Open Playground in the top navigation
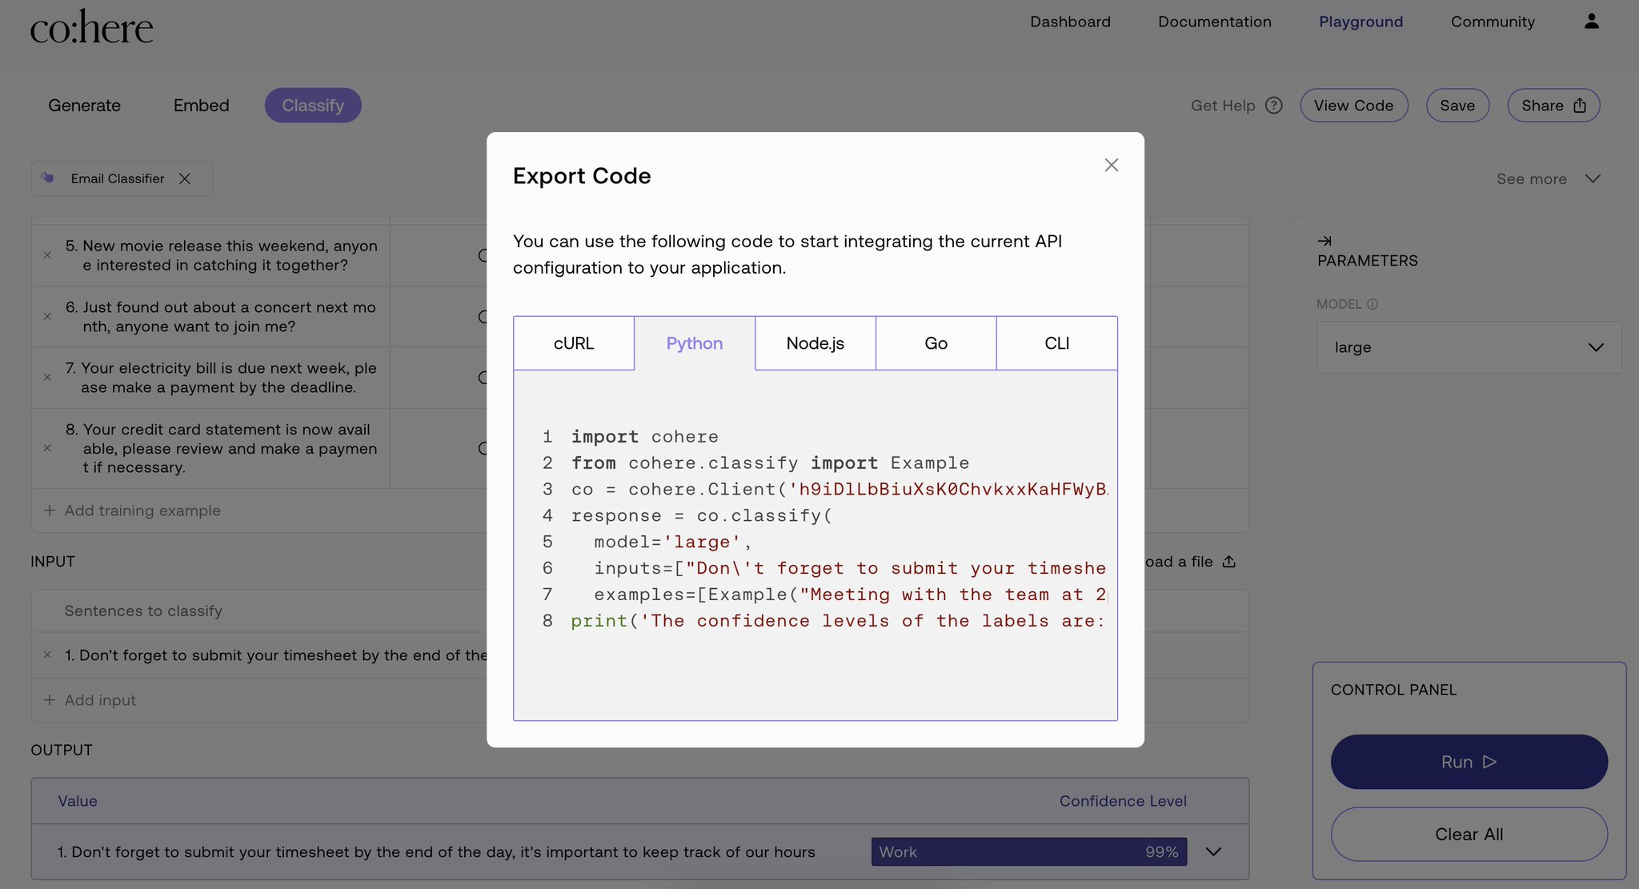Viewport: 1639px width, 889px height. click(x=1360, y=22)
